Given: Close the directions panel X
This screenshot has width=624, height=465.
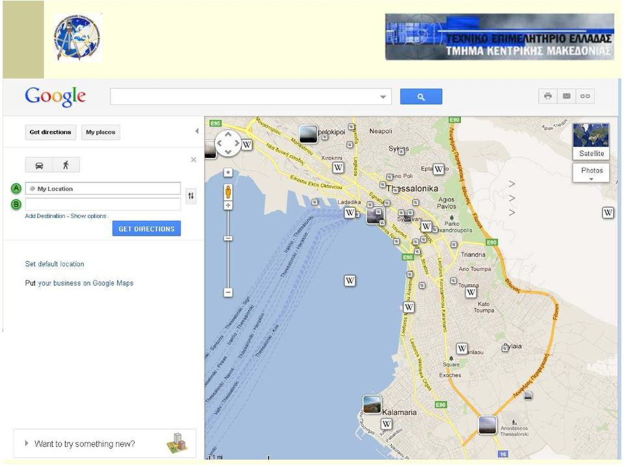Looking at the screenshot, I should click(194, 160).
